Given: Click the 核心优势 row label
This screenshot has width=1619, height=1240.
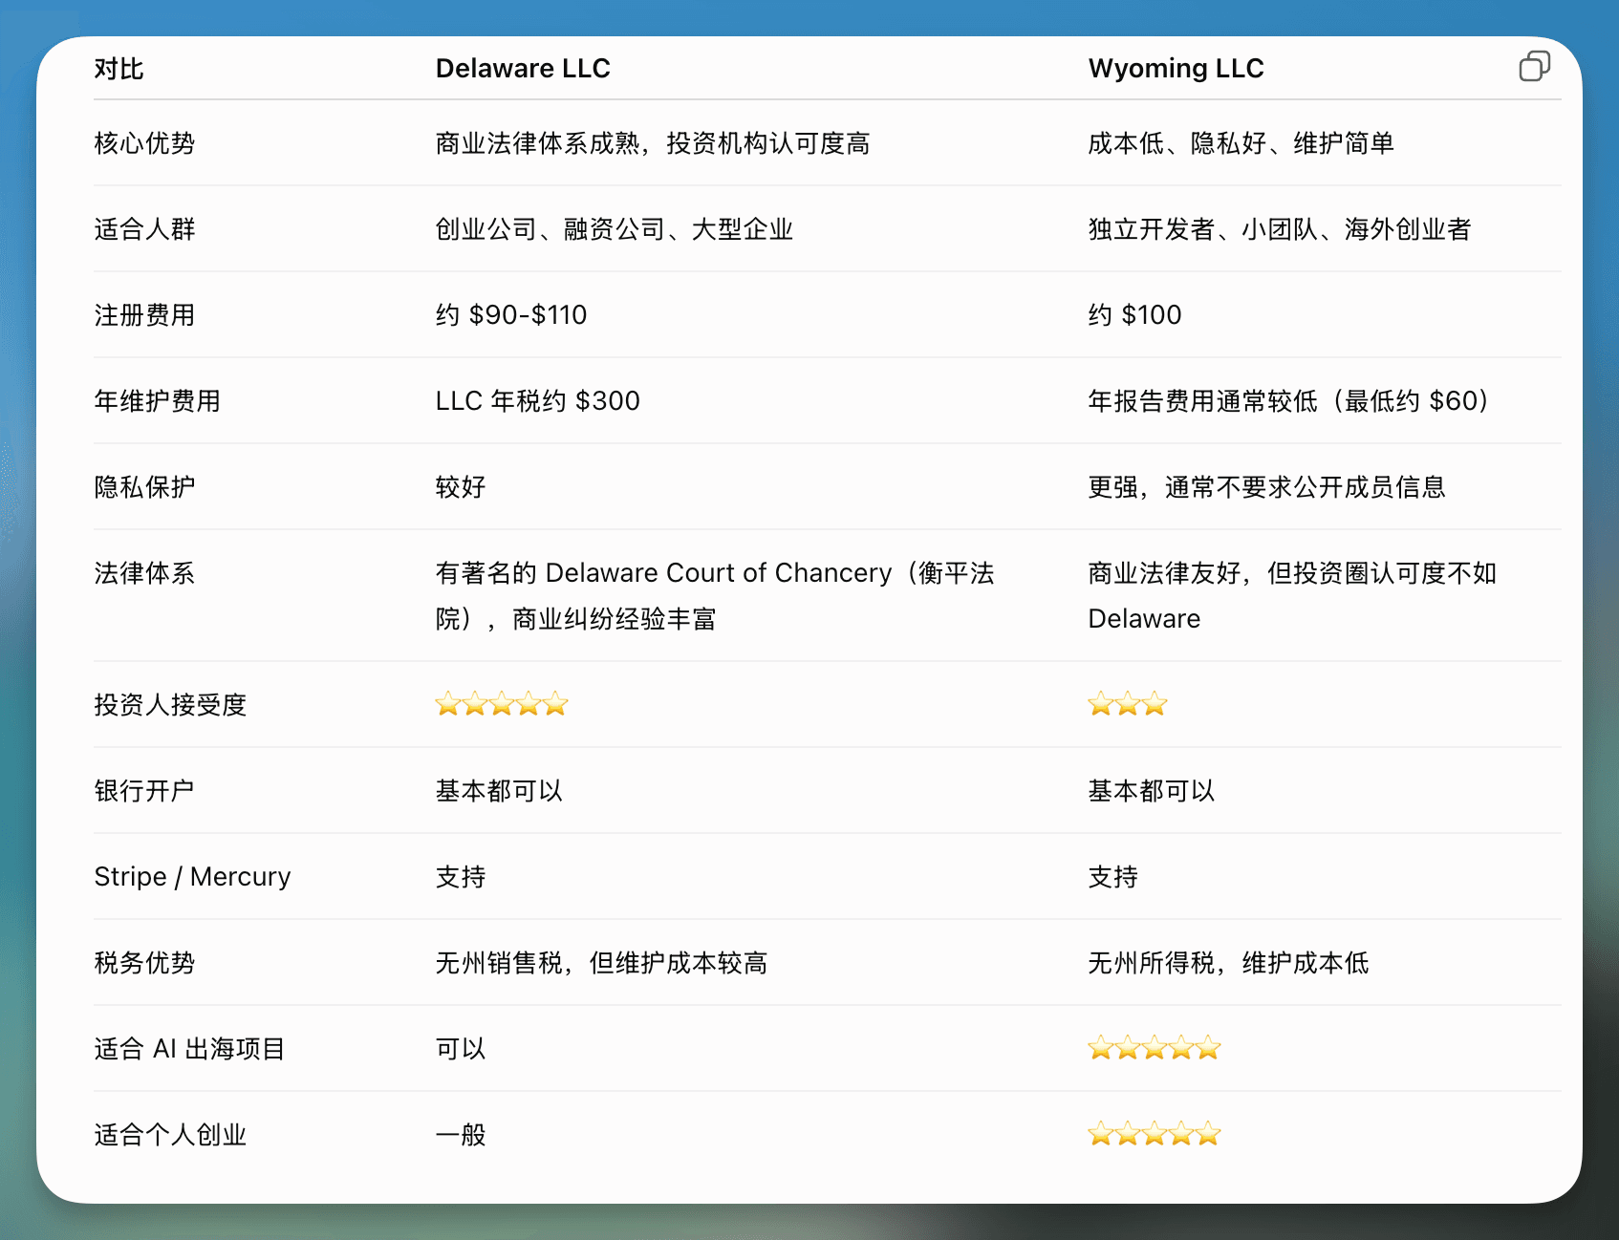Looking at the screenshot, I should coord(144,143).
